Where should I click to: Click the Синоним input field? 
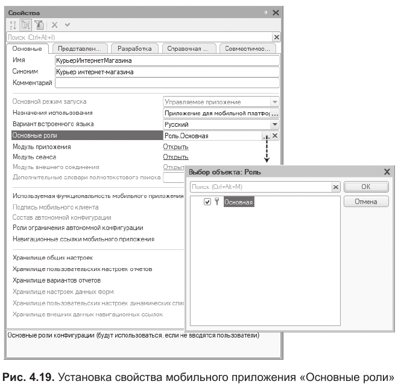point(167,72)
